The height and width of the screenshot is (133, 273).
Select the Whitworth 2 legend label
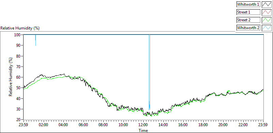pos(248,27)
